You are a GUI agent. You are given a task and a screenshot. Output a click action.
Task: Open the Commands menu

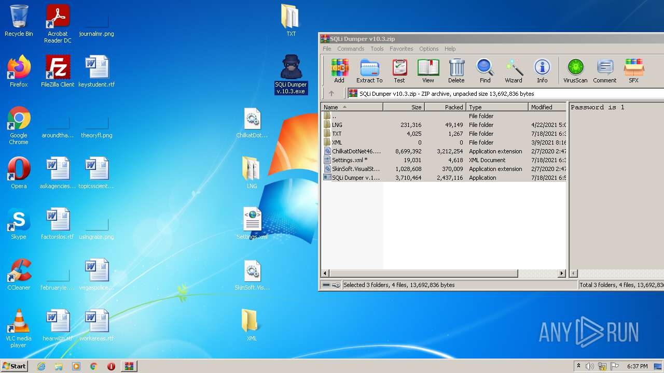point(351,49)
